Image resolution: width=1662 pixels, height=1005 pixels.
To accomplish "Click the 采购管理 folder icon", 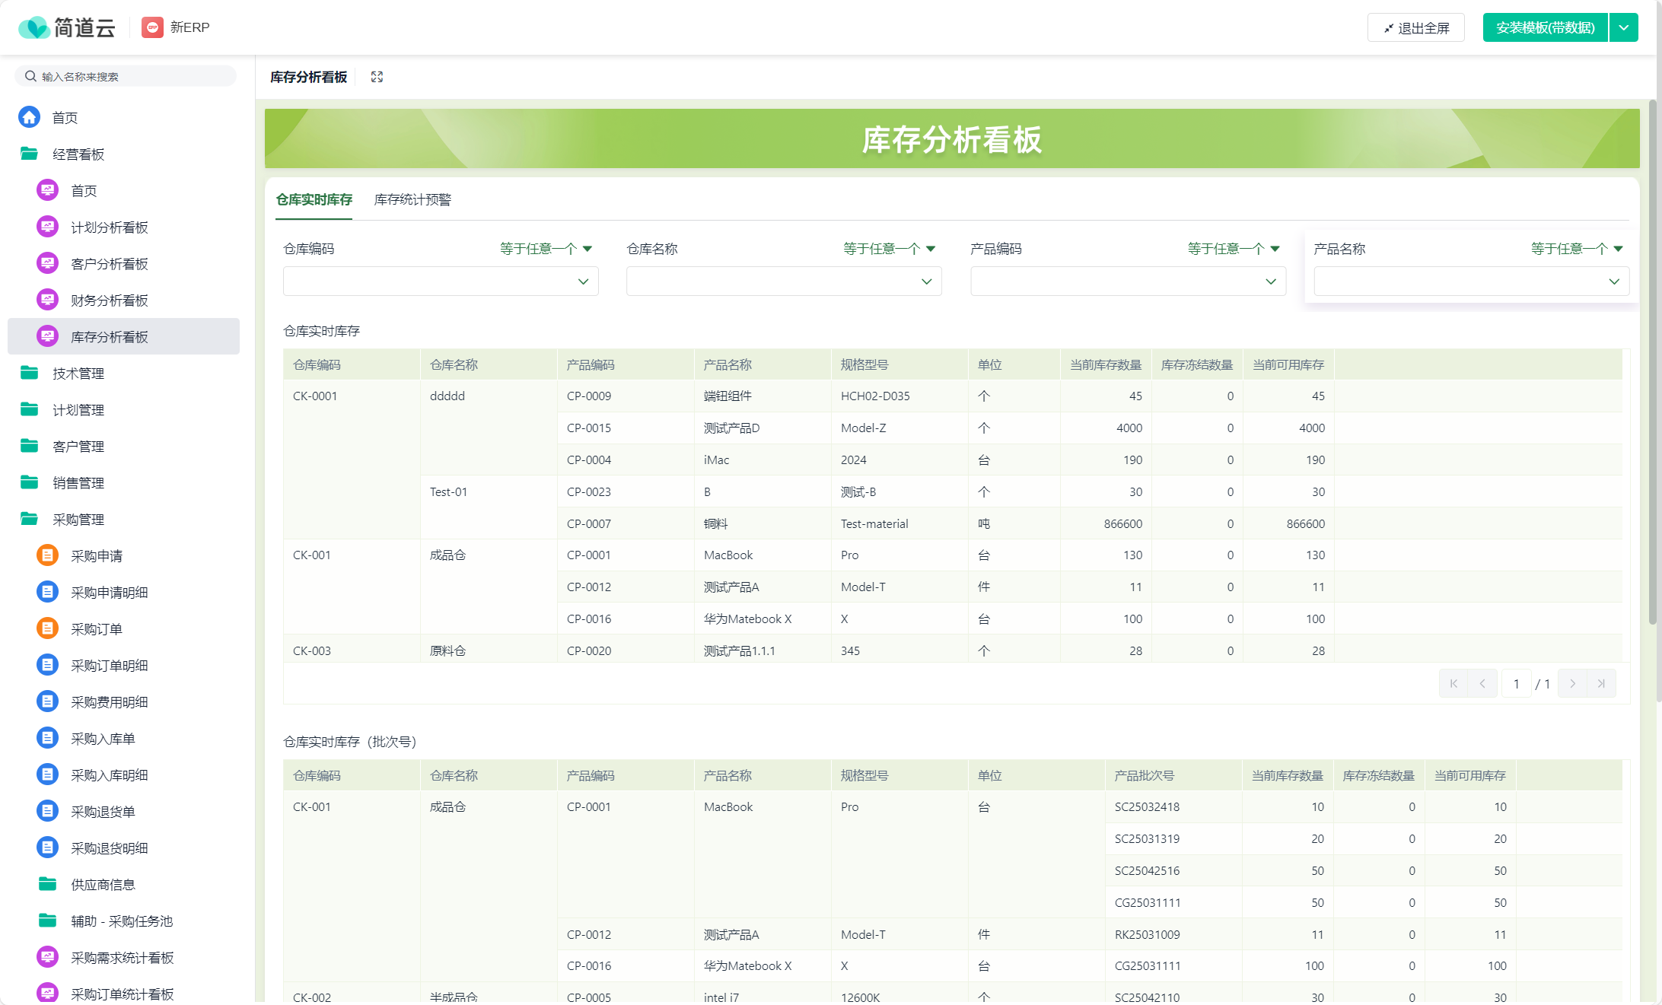I will click(x=29, y=519).
